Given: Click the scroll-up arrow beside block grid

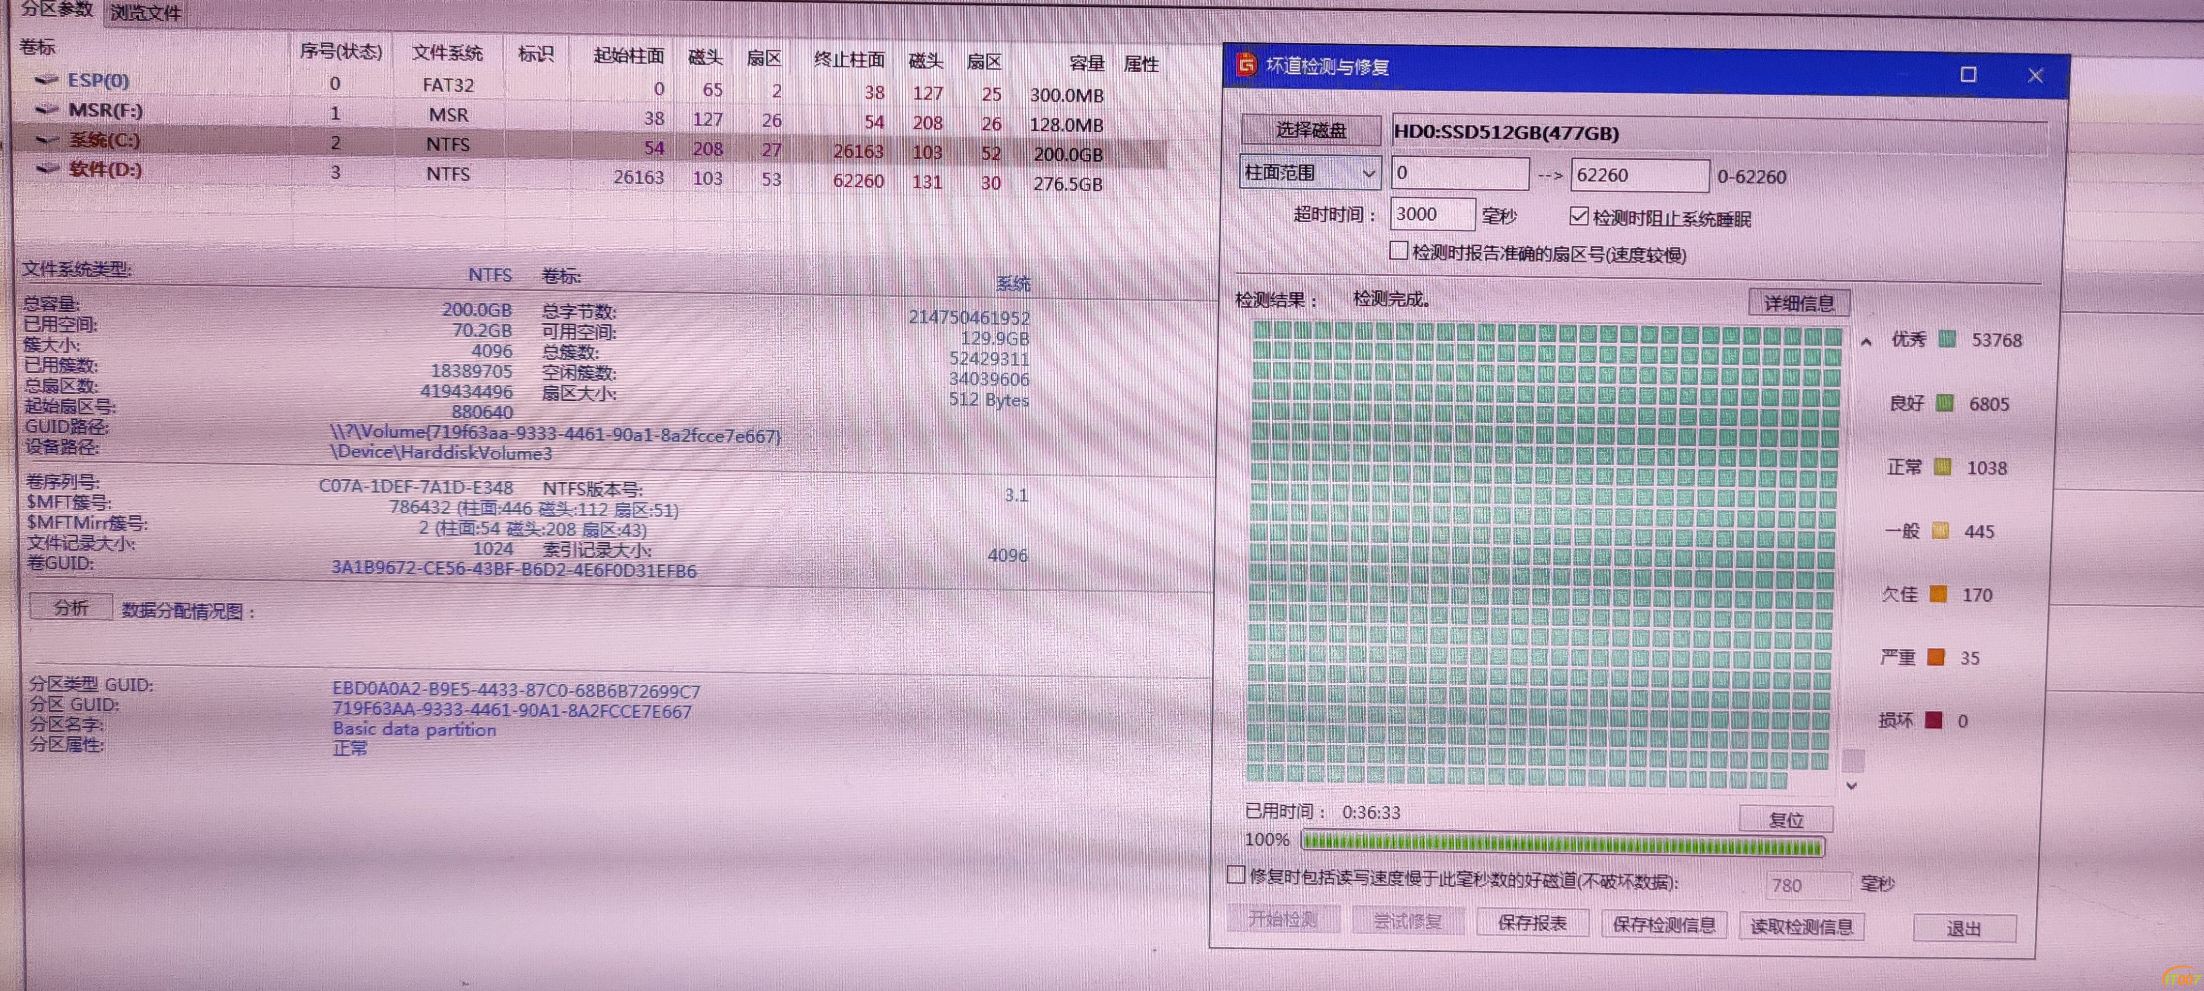Looking at the screenshot, I should pyautogui.click(x=1866, y=342).
